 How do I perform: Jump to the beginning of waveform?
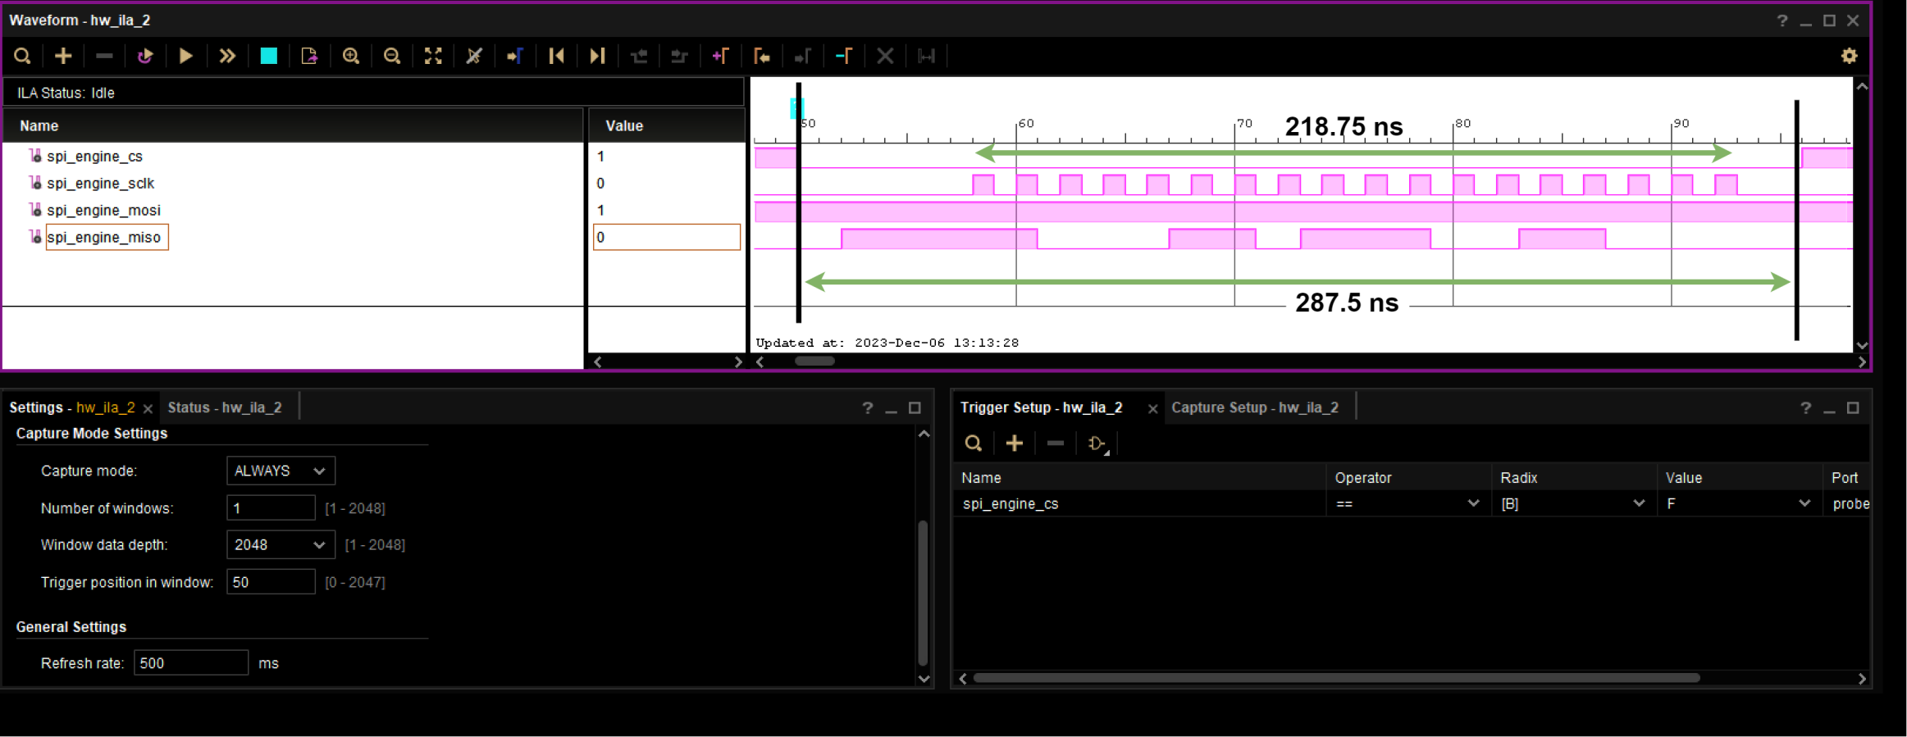coord(556,56)
